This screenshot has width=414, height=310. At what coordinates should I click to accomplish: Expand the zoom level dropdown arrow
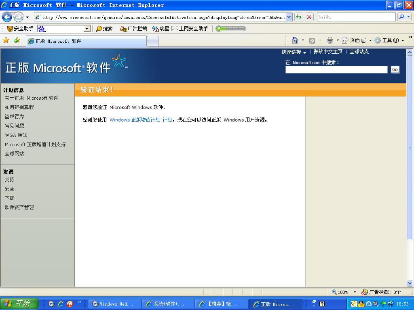(355, 292)
